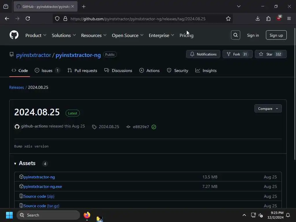Click the muted volume tray icon
Image resolution: width=296 pixels, height=222 pixels.
pos(261,215)
